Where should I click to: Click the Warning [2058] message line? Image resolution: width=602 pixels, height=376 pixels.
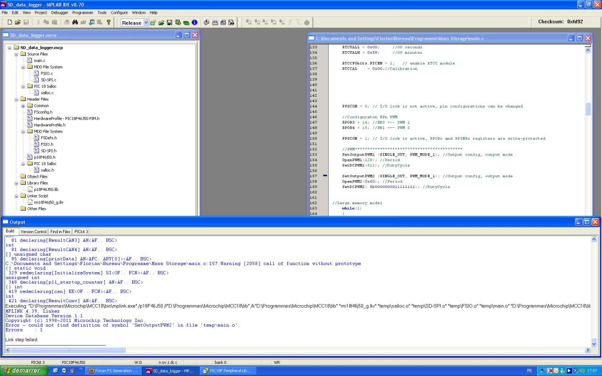click(183, 264)
